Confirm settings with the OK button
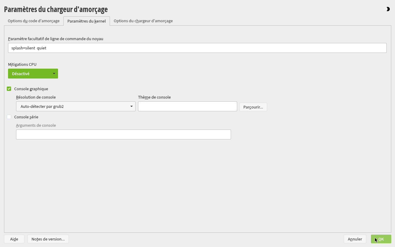The image size is (395, 247). (x=381, y=239)
